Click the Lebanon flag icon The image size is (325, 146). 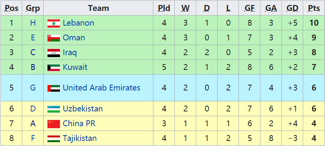pyautogui.click(x=54, y=23)
